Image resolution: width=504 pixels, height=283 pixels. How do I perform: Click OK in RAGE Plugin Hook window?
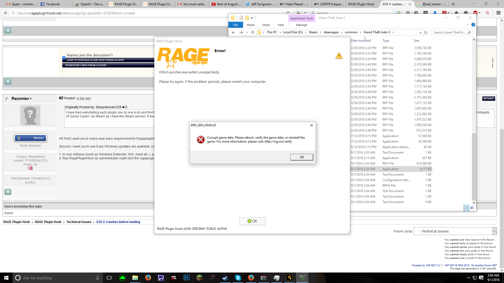252,221
